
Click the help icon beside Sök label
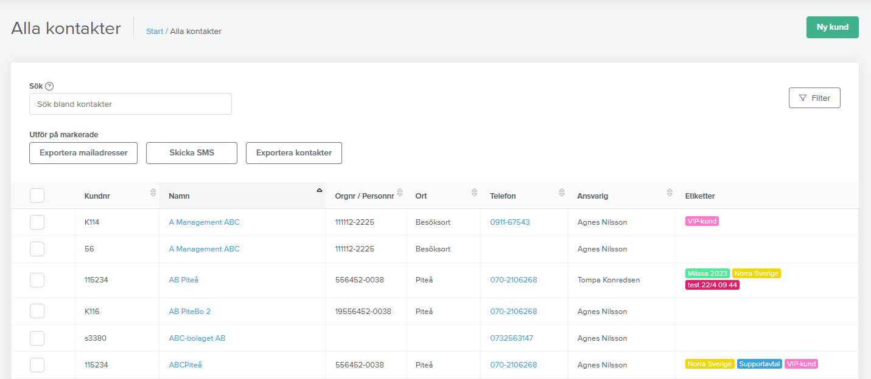click(x=49, y=86)
